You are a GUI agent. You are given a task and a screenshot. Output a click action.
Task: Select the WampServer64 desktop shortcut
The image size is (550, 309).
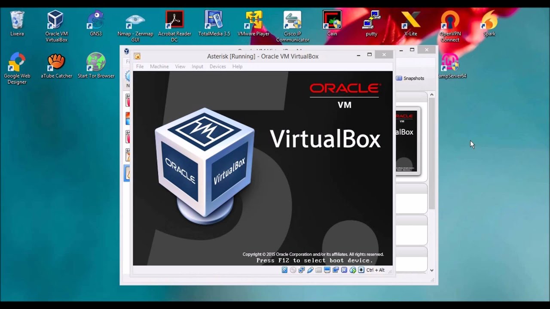452,66
